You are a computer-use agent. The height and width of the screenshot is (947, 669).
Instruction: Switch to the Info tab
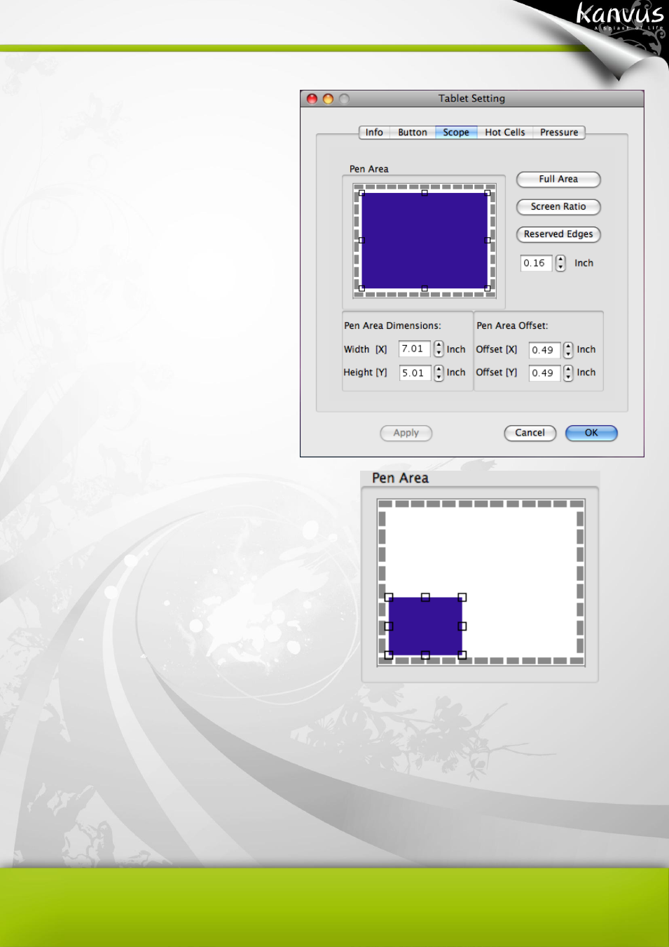tap(374, 132)
